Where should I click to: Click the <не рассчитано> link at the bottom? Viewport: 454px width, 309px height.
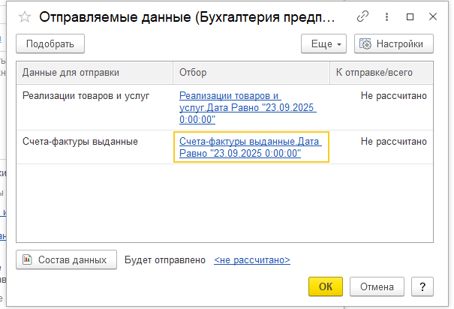point(252,259)
